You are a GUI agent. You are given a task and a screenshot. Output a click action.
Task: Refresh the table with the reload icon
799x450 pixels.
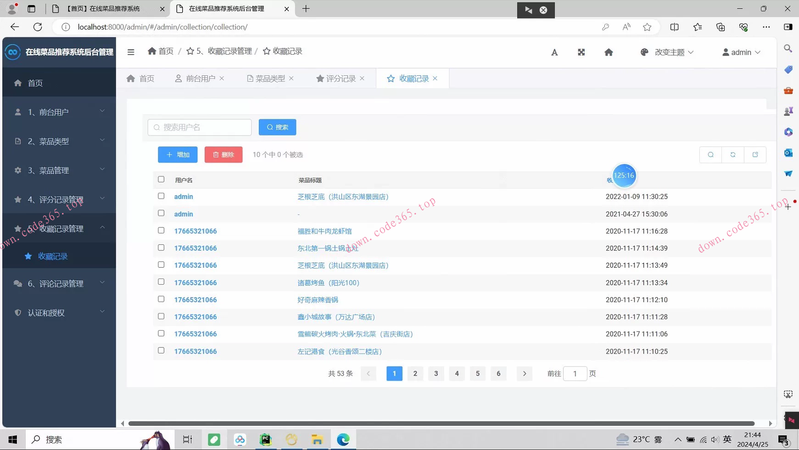coord(732,155)
